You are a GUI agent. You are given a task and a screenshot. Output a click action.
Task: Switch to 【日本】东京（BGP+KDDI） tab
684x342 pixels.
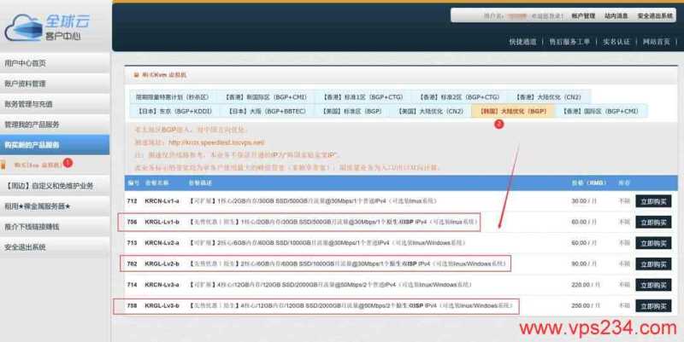pos(175,111)
